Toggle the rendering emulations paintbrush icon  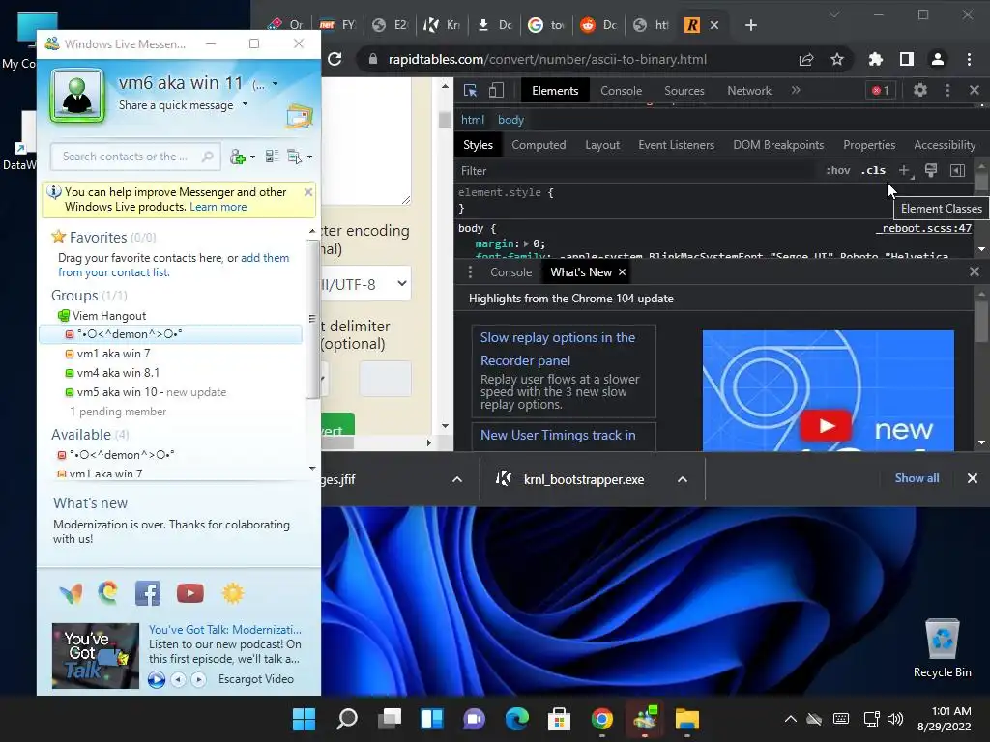[x=931, y=170]
